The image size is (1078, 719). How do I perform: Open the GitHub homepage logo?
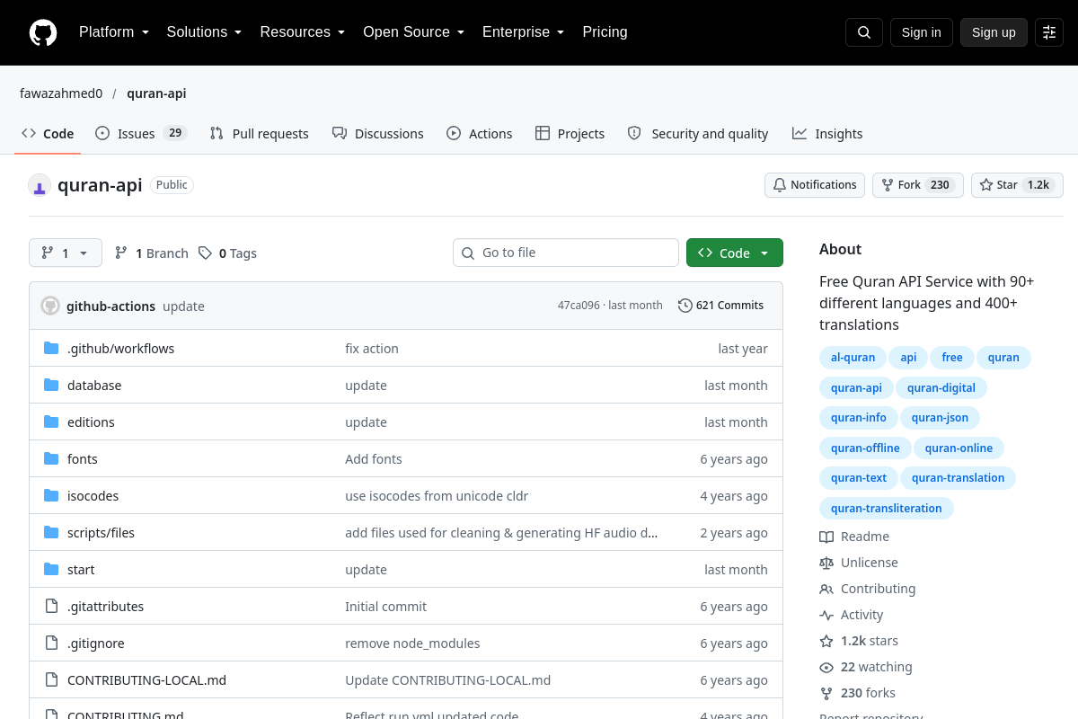click(43, 32)
